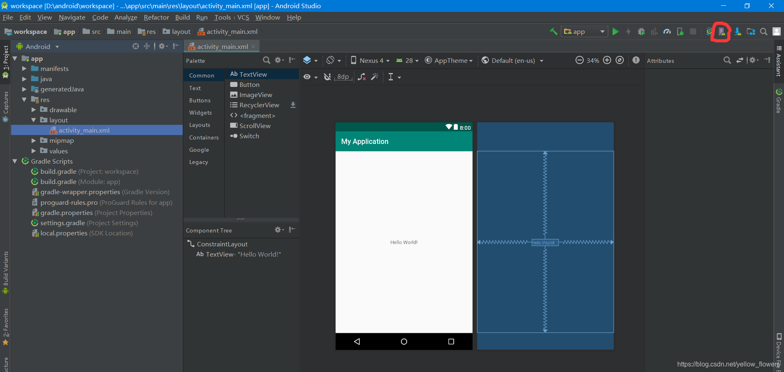Click the Infer Constraints magic wand icon
784x372 pixels.
tap(374, 77)
